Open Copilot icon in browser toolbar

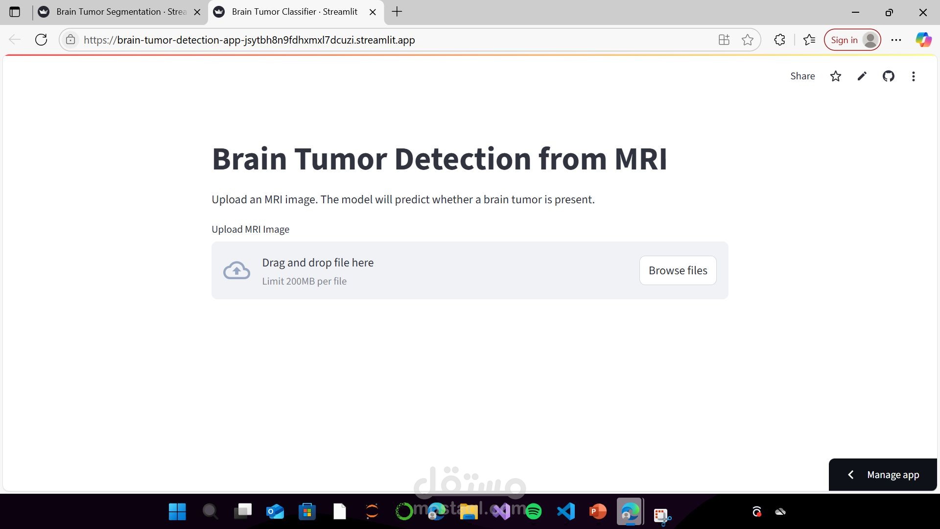pyautogui.click(x=923, y=40)
